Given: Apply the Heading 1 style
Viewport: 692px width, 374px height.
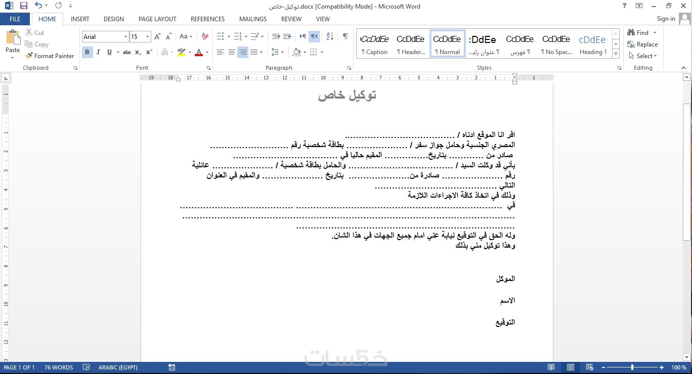Looking at the screenshot, I should [x=593, y=44].
